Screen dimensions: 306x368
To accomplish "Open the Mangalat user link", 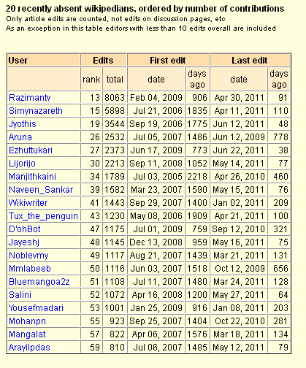I will click(x=27, y=334).
